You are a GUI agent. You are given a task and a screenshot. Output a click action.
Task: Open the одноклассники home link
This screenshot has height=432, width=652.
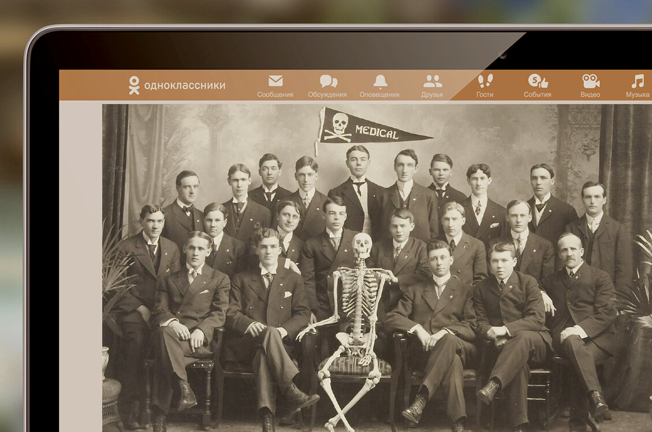185,86
